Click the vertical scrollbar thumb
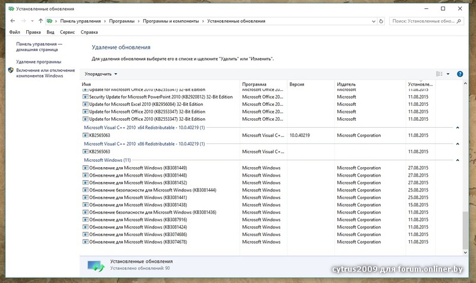The image size is (476, 283). pyautogui.click(x=465, y=230)
